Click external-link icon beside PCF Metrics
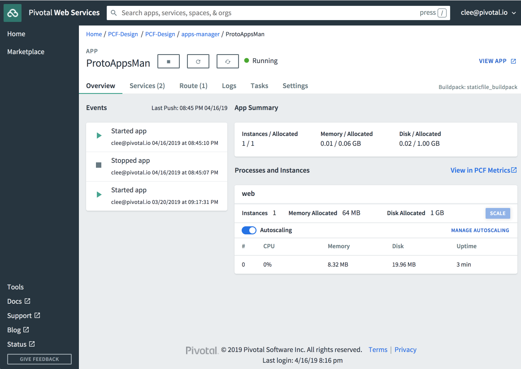 pos(514,170)
